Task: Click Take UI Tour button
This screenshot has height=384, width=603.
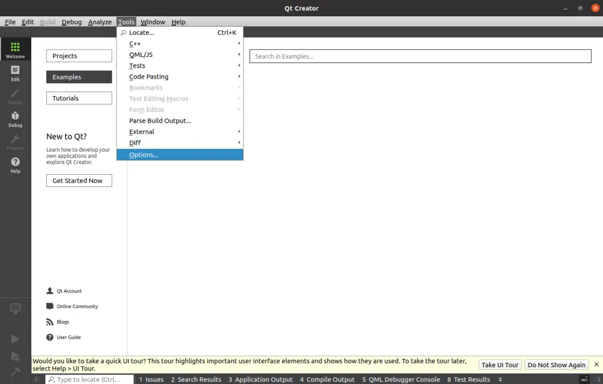Action: coord(500,365)
